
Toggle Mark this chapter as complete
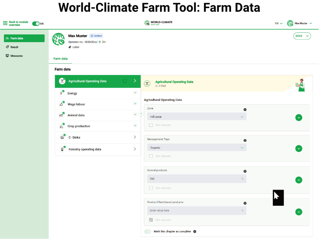click(x=148, y=231)
